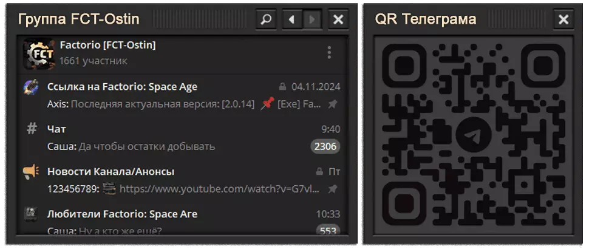Click the Группа FCT-Ostin window title
The image size is (589, 249).
[x=78, y=19]
